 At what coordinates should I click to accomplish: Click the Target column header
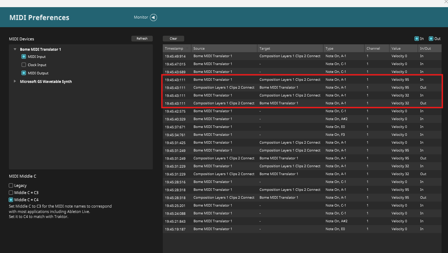(265, 49)
